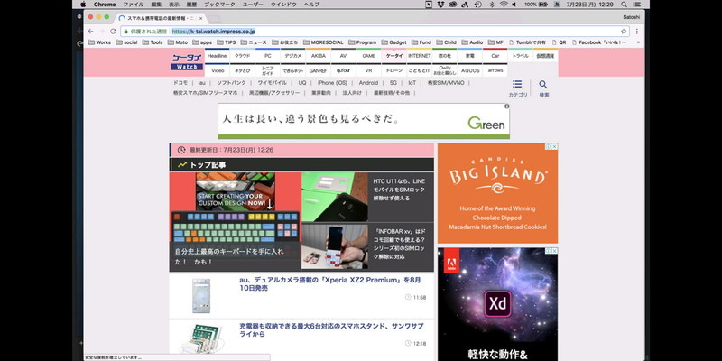722x361 pixels.
Task: Select the VR site tab
Action: pos(368,70)
